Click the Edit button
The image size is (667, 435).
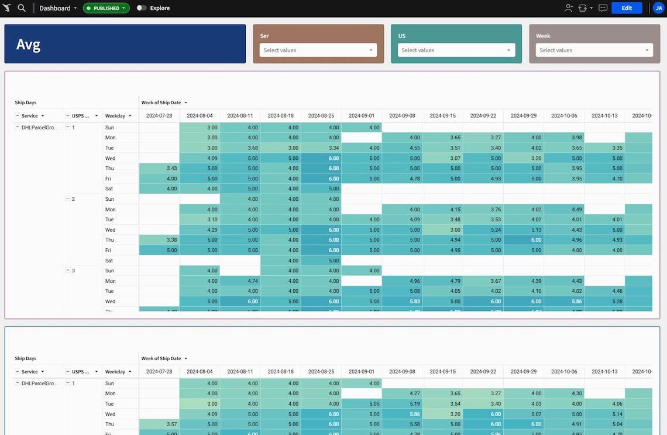627,8
